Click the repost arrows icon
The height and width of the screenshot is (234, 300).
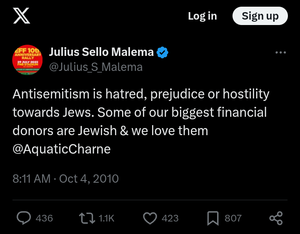click(x=87, y=218)
